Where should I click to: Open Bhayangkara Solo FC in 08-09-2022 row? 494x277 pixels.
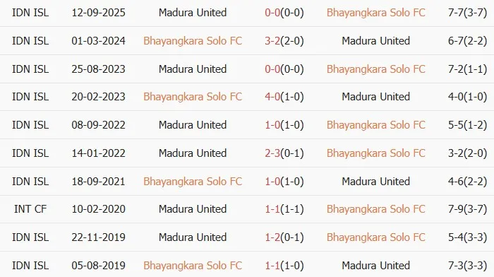pos(376,125)
